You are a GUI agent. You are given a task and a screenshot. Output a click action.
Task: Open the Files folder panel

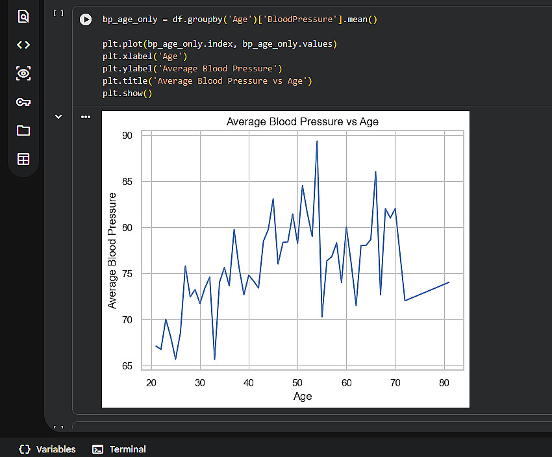pos(23,130)
